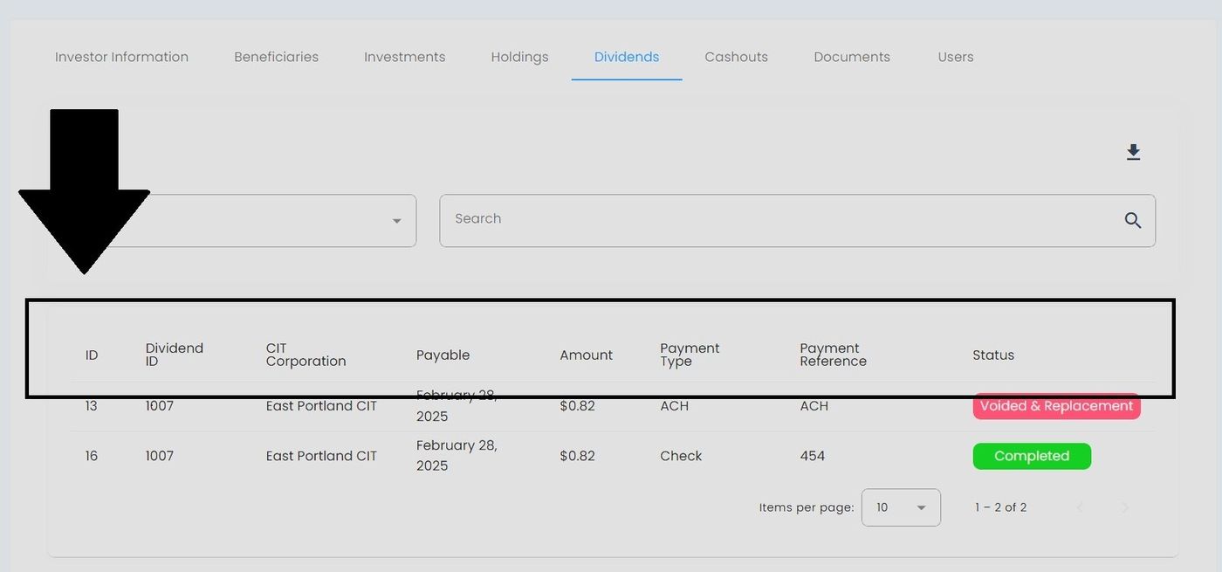
Task: Switch to the Holdings tab
Action: coord(519,57)
